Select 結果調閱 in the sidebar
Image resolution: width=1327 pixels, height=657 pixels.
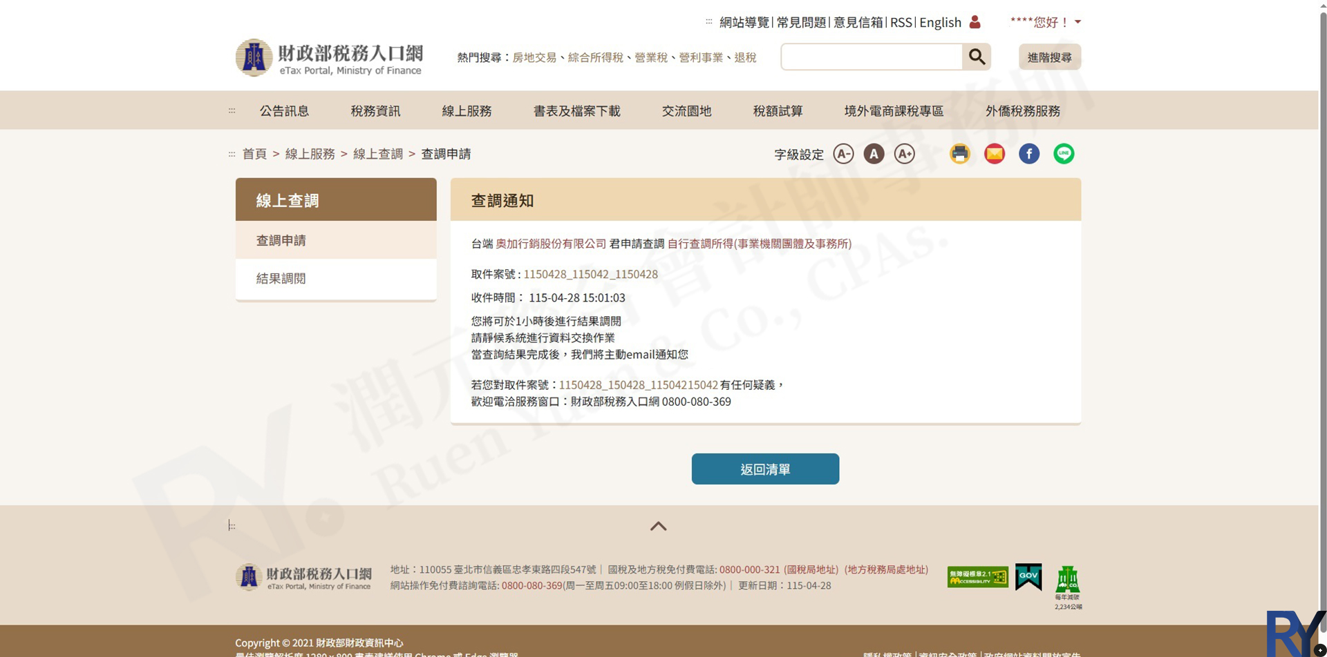pyautogui.click(x=281, y=279)
